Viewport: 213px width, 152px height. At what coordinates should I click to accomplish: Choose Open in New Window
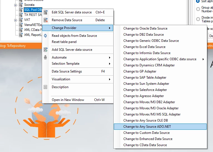coord(78,100)
